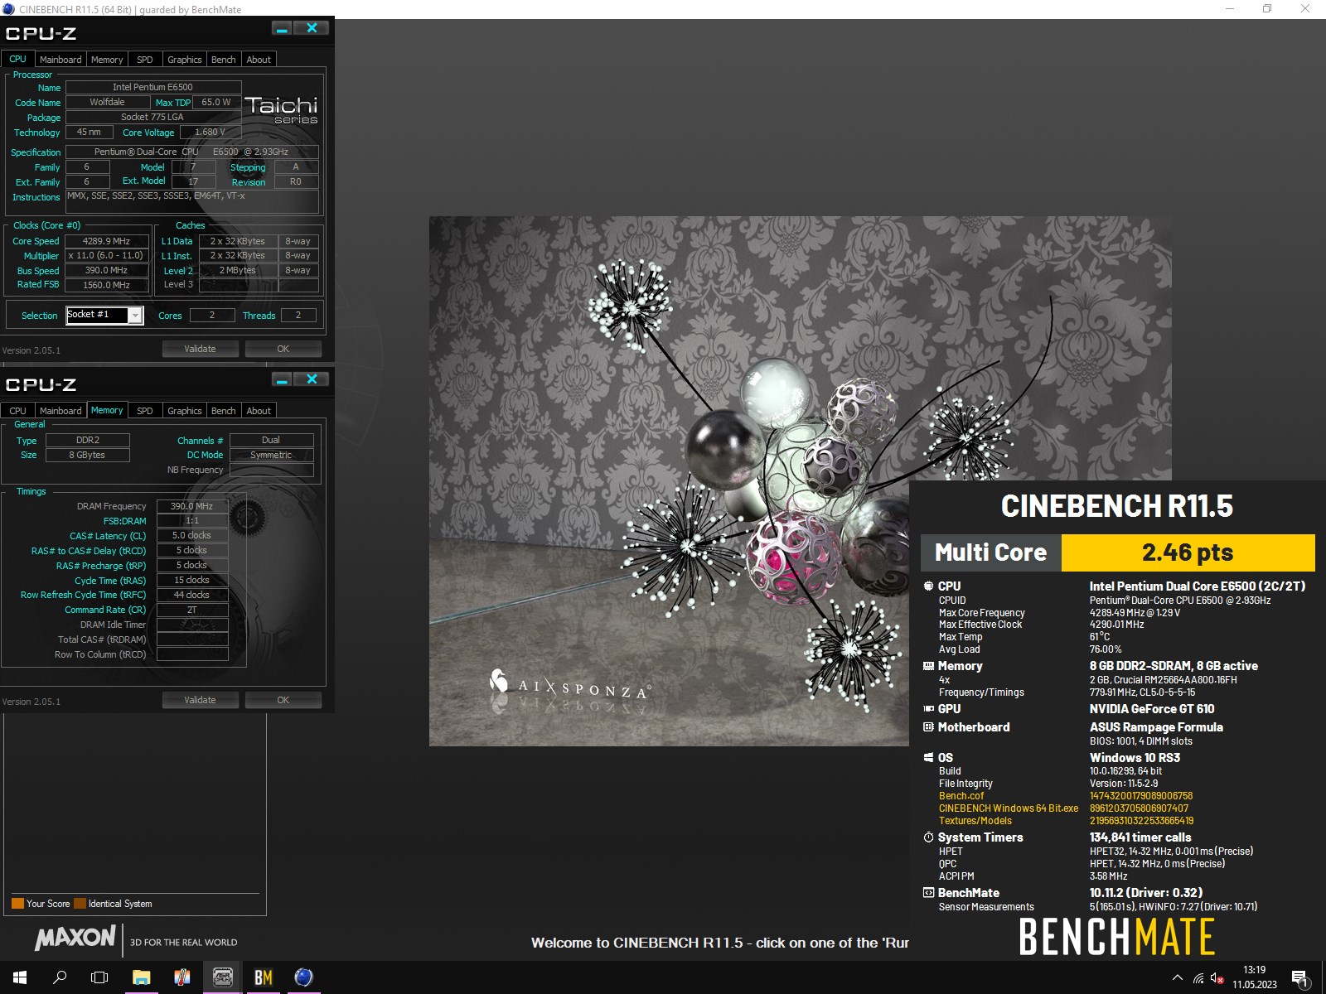The height and width of the screenshot is (994, 1326).
Task: Click the Multiplier field x 11.0
Action: pos(106,256)
